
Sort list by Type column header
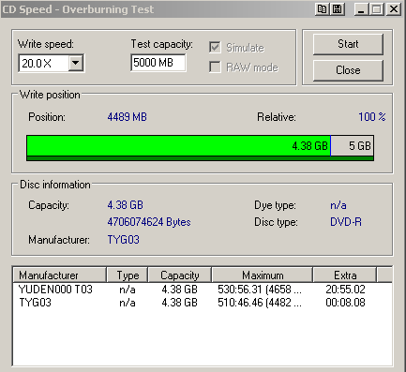point(128,275)
